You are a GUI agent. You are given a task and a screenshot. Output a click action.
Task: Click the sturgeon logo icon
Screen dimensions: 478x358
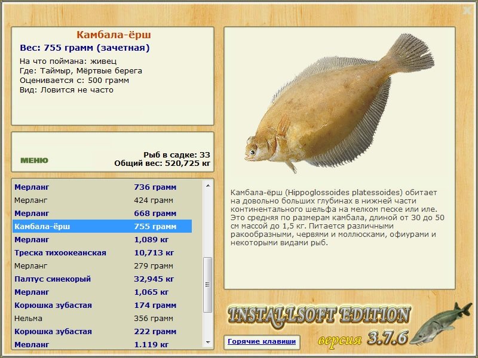click(440, 323)
